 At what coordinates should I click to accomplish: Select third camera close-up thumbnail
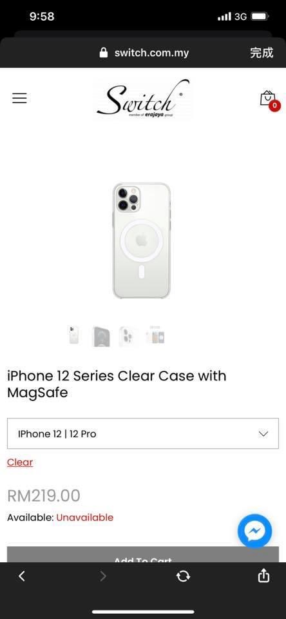[x=128, y=337]
